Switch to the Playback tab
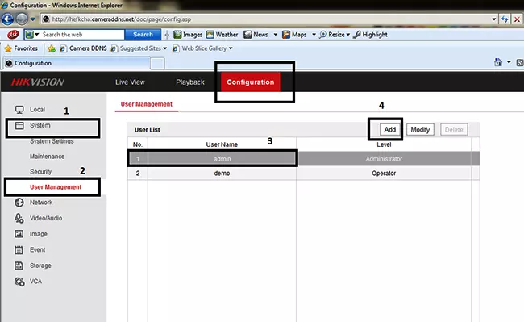This screenshot has height=322, width=524. point(189,82)
